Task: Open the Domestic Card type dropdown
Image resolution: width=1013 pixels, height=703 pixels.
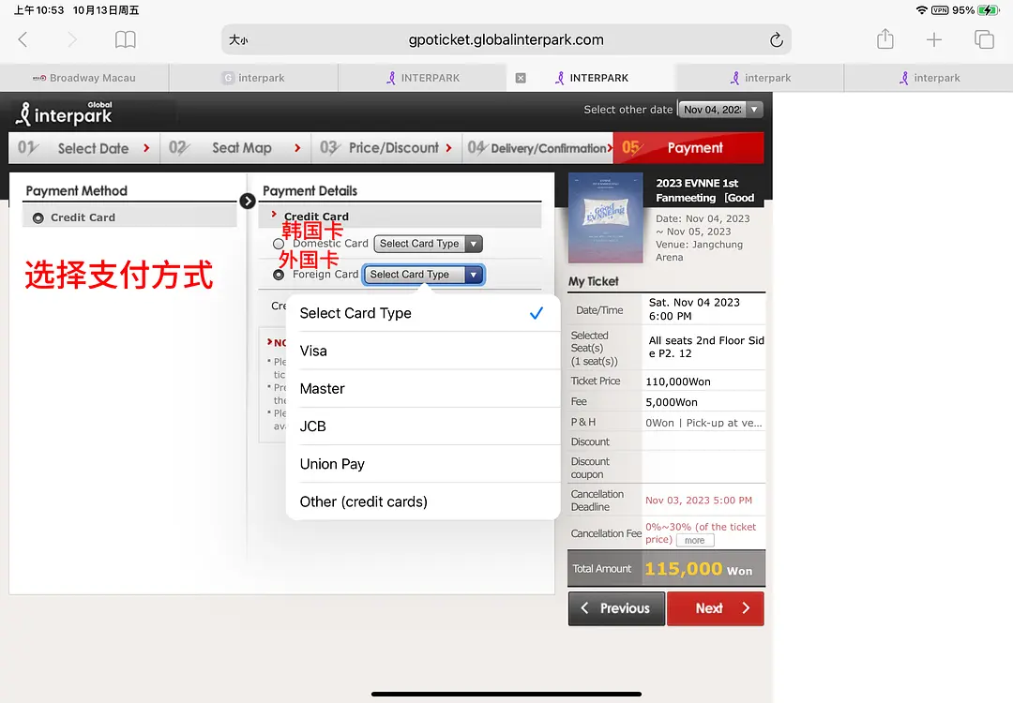Action: click(x=429, y=244)
